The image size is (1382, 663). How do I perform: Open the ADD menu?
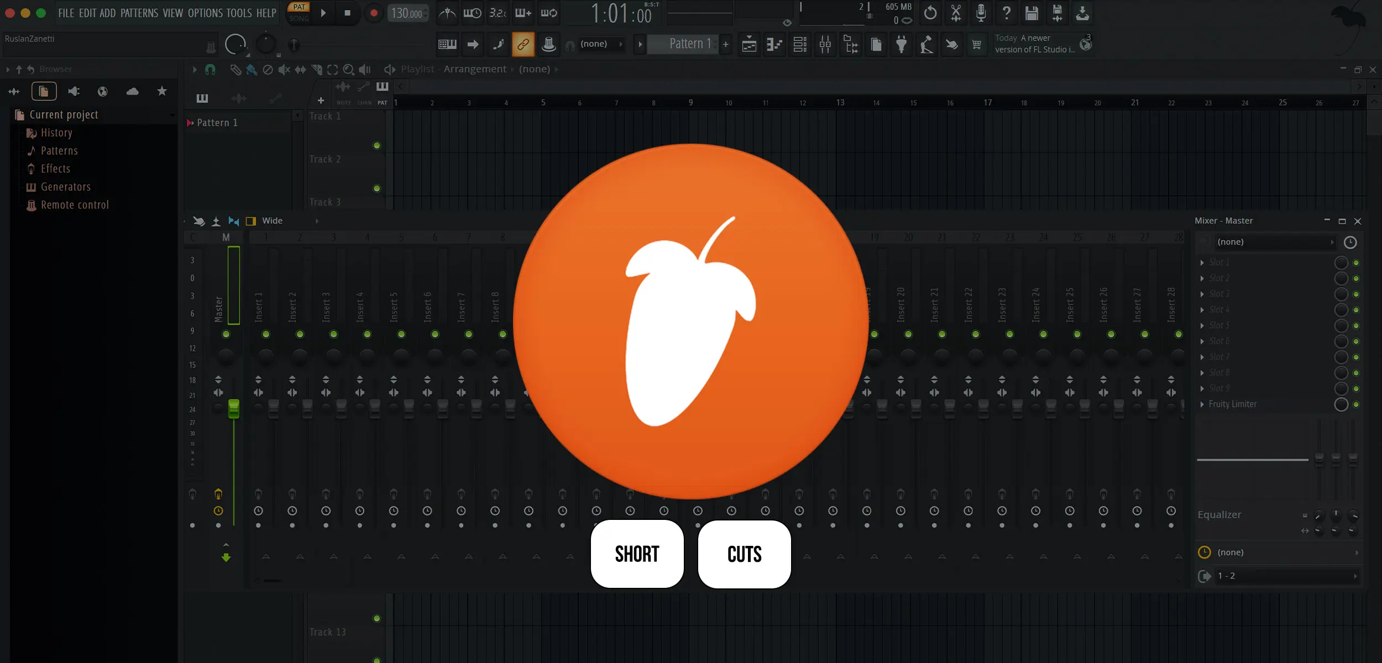coord(108,13)
